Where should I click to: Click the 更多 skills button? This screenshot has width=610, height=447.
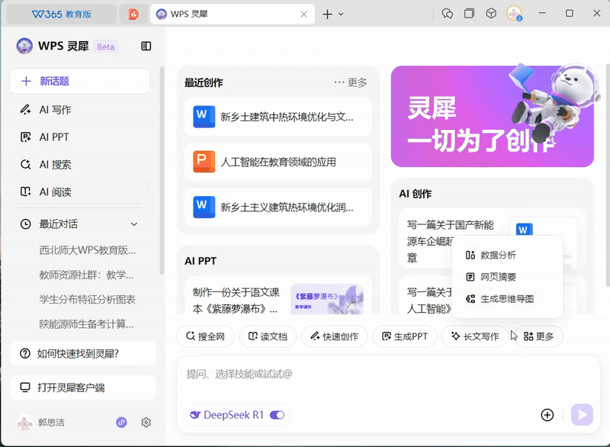tap(539, 336)
